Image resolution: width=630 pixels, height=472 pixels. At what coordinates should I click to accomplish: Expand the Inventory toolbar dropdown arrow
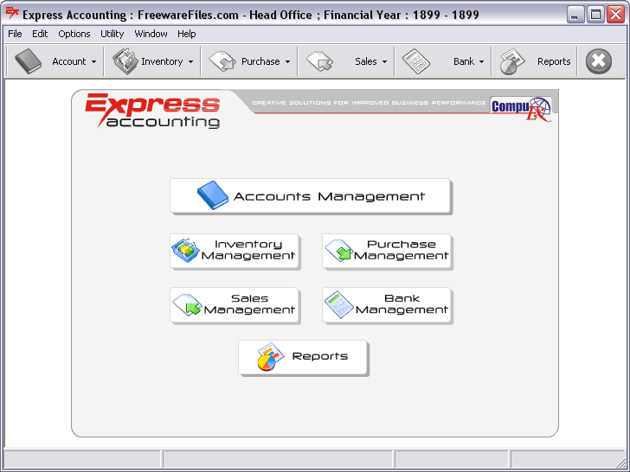pos(191,62)
